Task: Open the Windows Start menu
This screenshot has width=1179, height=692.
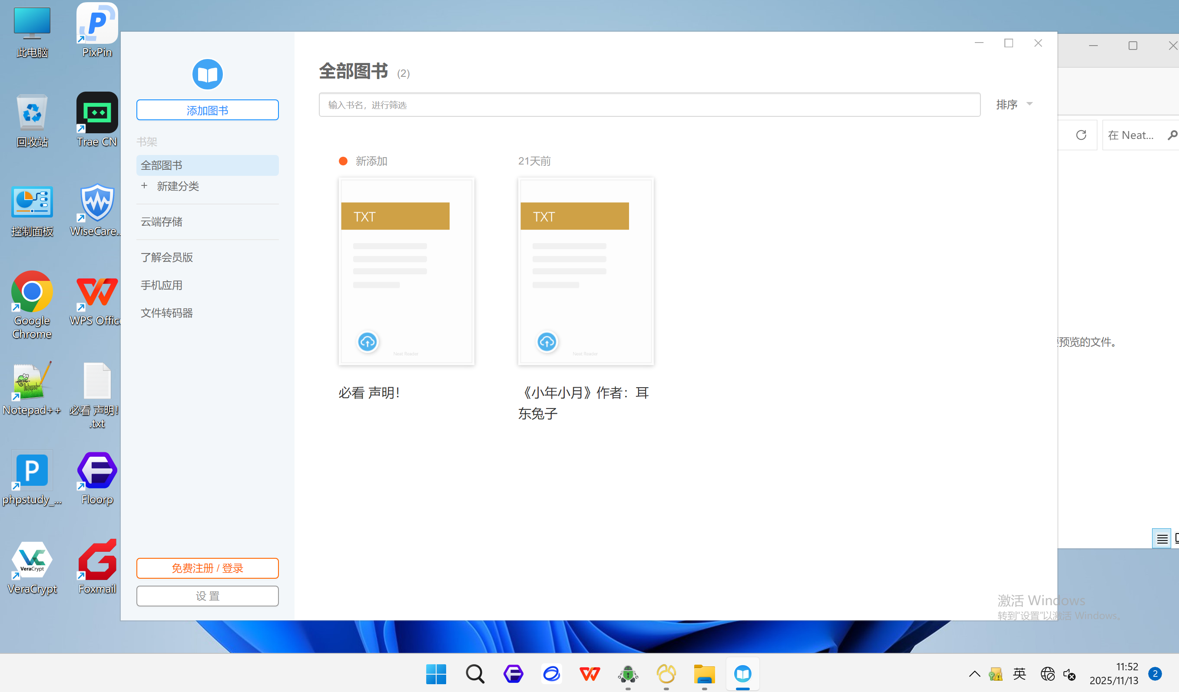Action: click(x=436, y=674)
